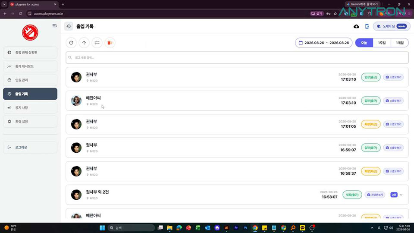The image size is (414, 233).
Task: Click the history icon beside 출입 기록 title
Action: tap(69, 26)
